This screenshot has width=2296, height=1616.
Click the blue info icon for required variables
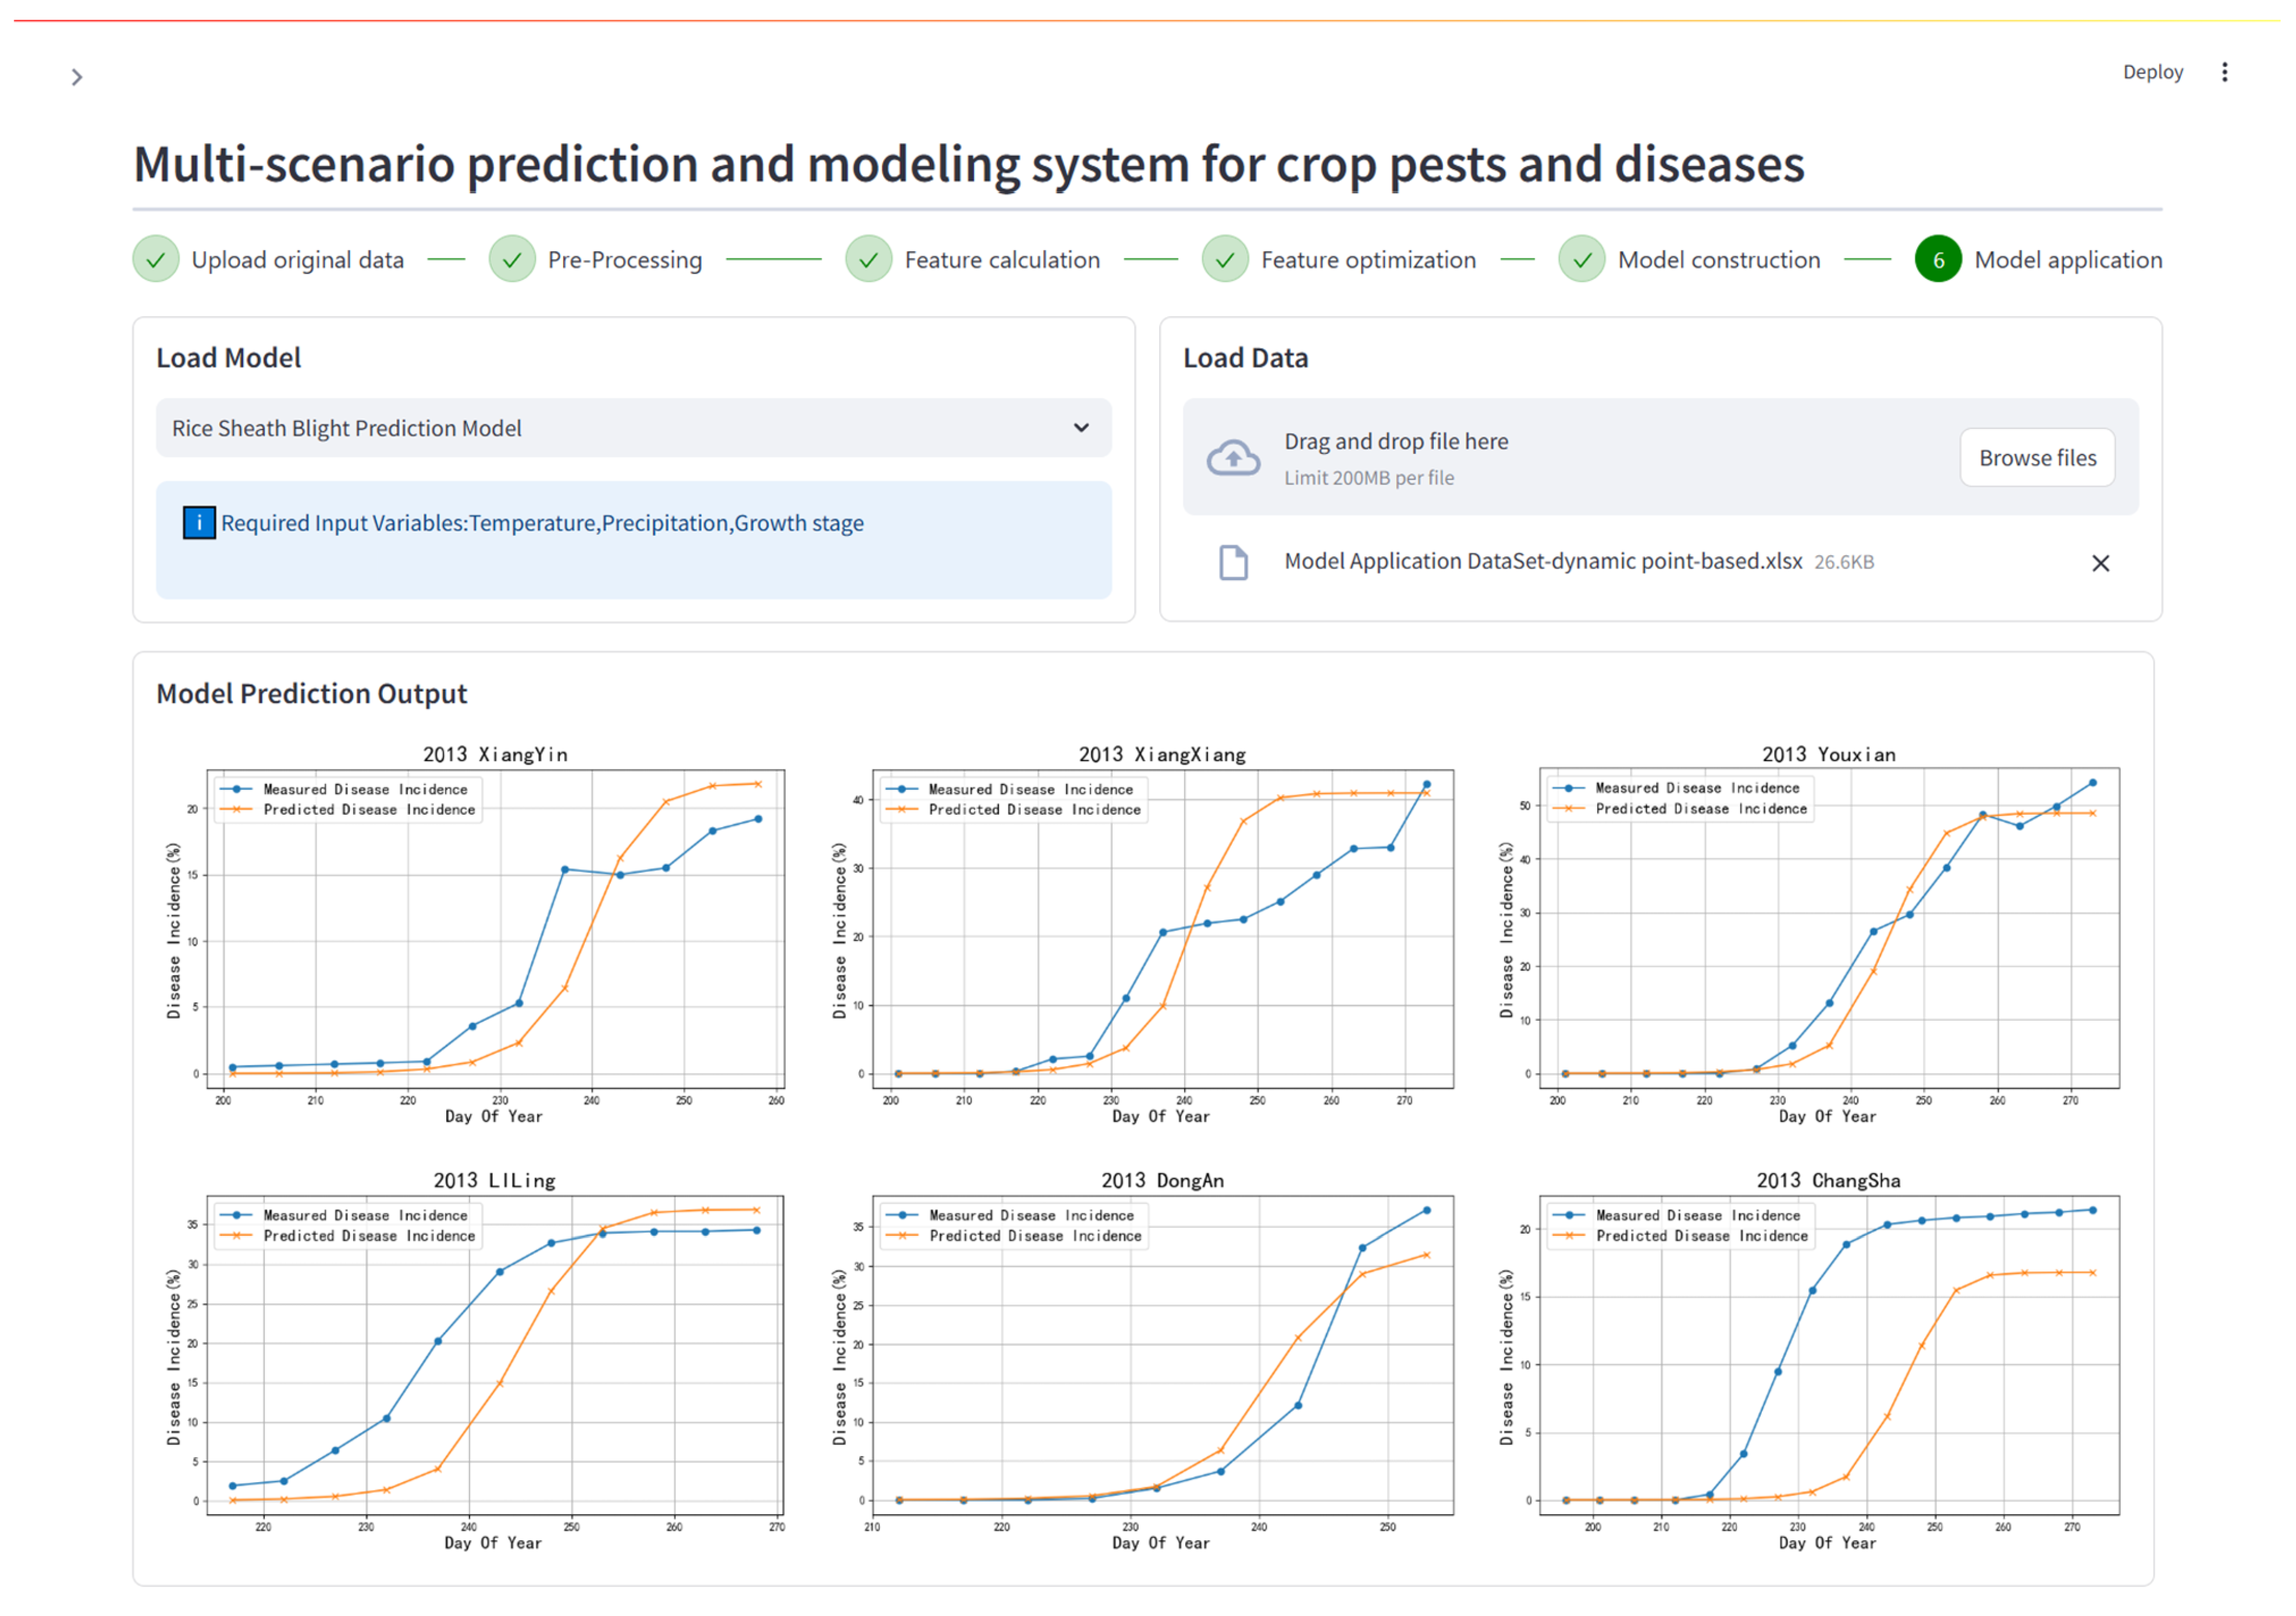199,523
